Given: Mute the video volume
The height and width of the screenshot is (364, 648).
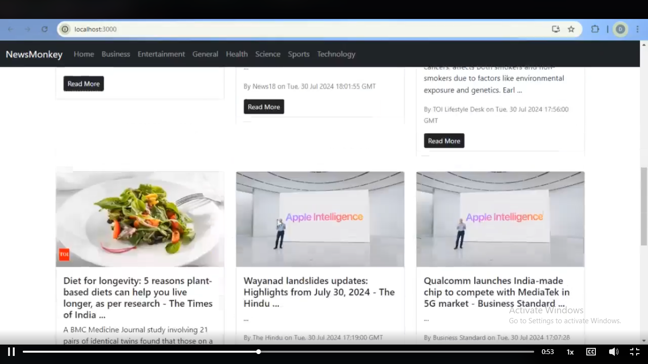Looking at the screenshot, I should [x=613, y=352].
